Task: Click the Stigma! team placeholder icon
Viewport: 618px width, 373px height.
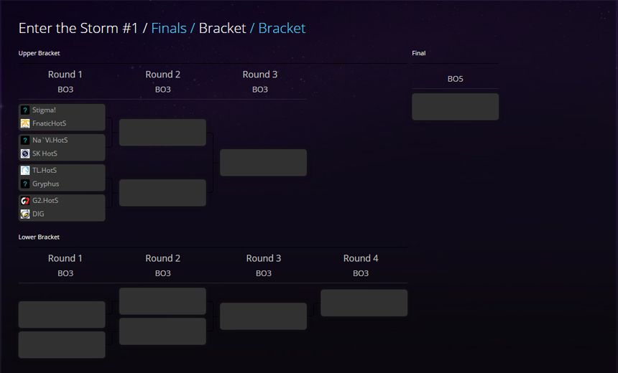Action: pos(25,110)
